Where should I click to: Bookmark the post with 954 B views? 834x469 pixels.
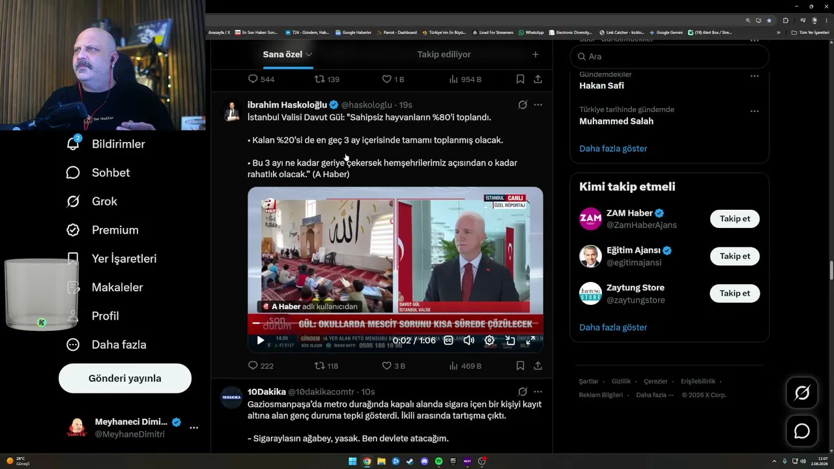(520, 79)
